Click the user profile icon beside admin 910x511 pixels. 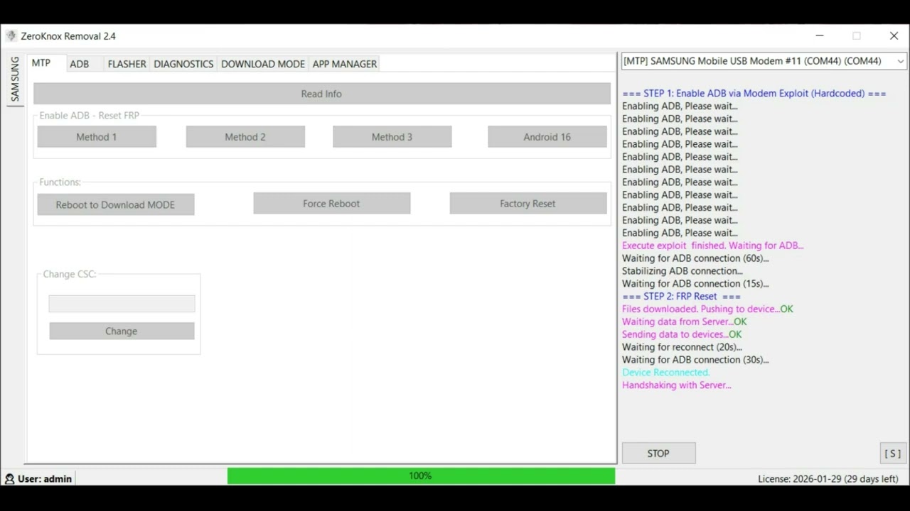point(9,479)
